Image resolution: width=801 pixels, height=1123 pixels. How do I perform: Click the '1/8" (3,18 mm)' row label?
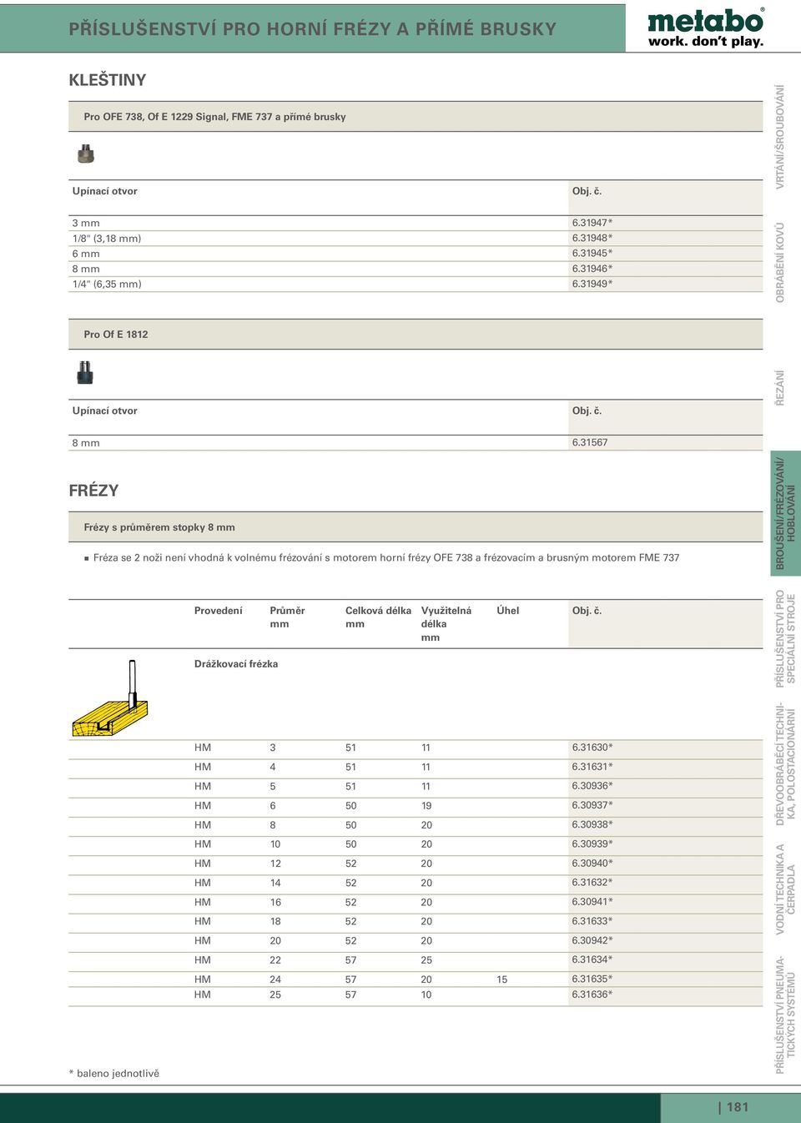(x=107, y=239)
